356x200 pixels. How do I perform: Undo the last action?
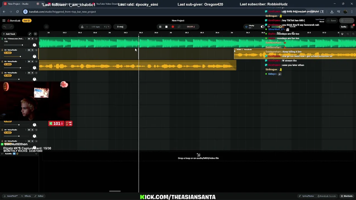coord(5,27)
